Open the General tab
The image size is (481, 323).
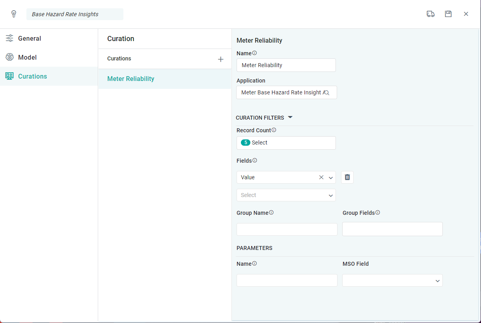coord(30,38)
